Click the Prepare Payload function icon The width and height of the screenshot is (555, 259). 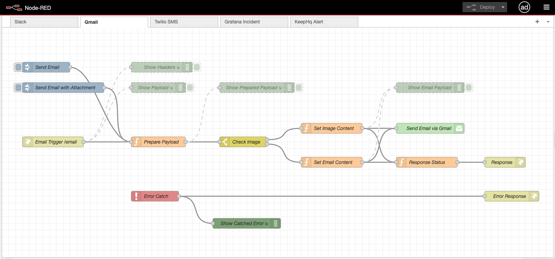tap(136, 142)
